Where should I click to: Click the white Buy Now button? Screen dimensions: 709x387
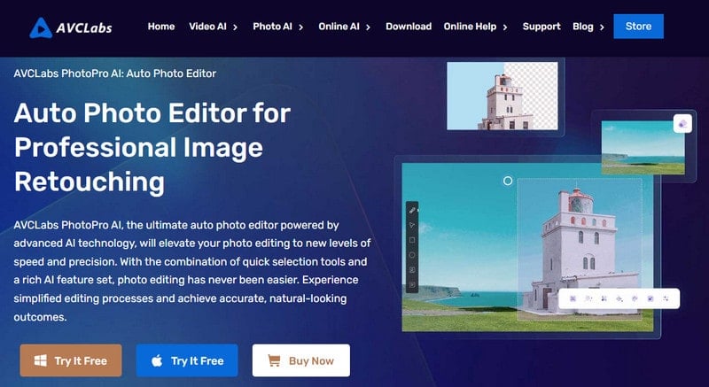[x=301, y=360]
